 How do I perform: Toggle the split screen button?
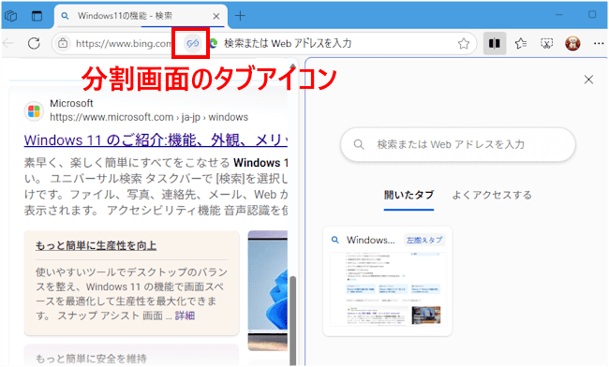pyautogui.click(x=495, y=43)
